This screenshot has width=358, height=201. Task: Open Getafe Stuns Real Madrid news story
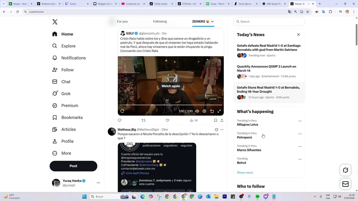pyautogui.click(x=269, y=92)
